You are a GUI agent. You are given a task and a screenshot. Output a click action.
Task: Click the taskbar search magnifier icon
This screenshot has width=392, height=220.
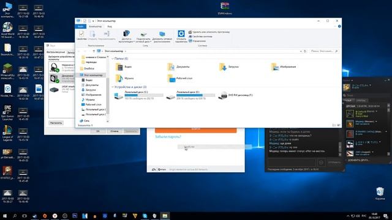point(15,216)
